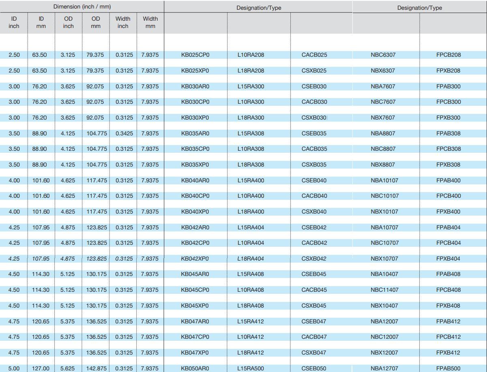
Task: Click the FPCB404 type cell
Action: point(448,243)
